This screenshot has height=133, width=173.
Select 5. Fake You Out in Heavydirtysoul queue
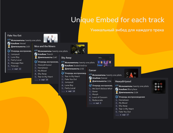click(x=123, y=112)
